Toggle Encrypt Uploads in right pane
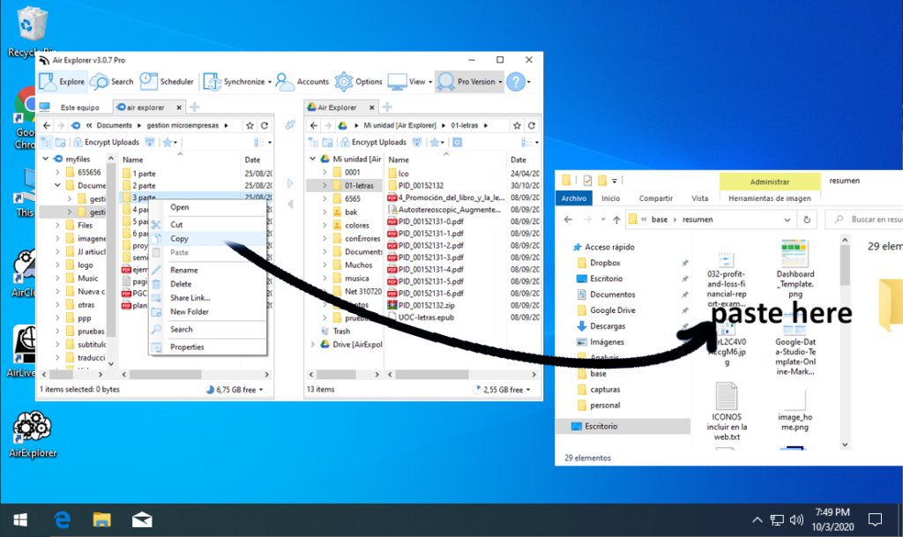Screen dimensions: 903x537 (374, 142)
